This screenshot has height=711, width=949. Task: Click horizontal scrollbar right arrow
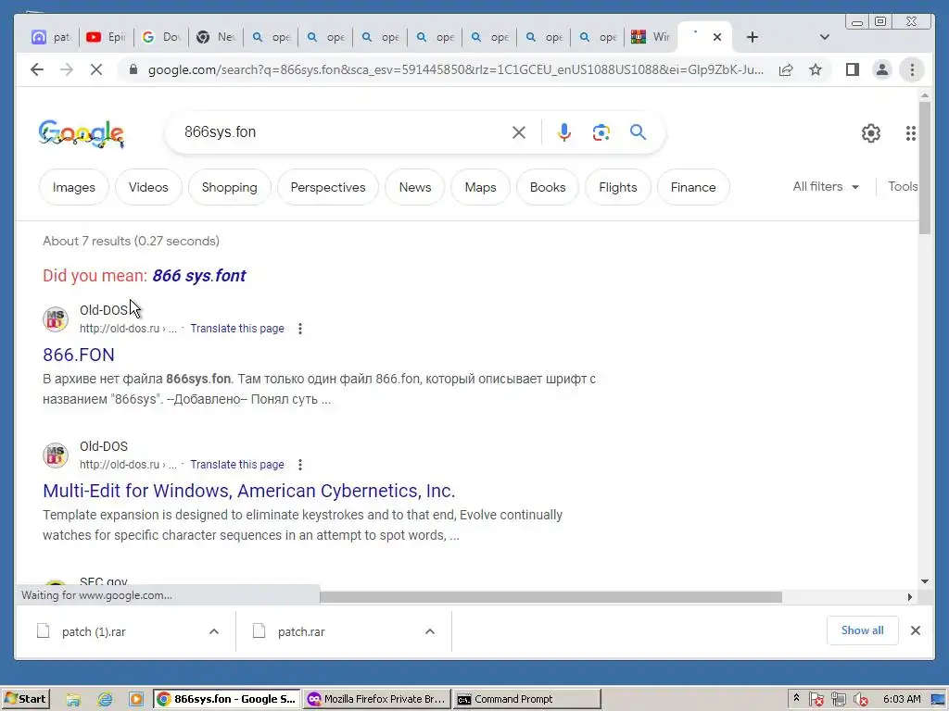click(x=910, y=597)
